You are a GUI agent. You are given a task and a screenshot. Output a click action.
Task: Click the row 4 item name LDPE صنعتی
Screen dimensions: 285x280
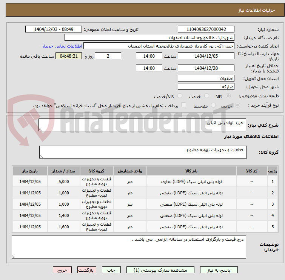pos(191,215)
